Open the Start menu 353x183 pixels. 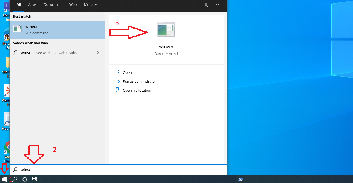pos(4,179)
